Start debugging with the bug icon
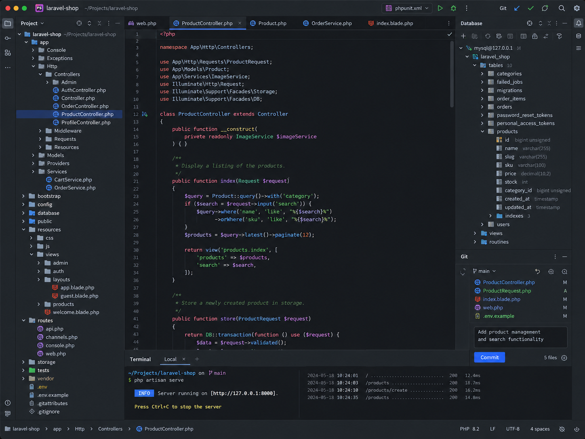The image size is (585, 439). 453,8
